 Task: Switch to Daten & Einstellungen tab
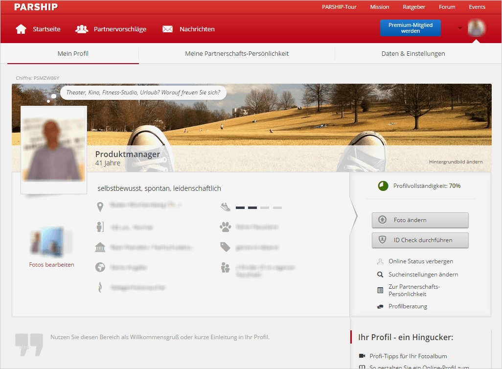click(413, 53)
